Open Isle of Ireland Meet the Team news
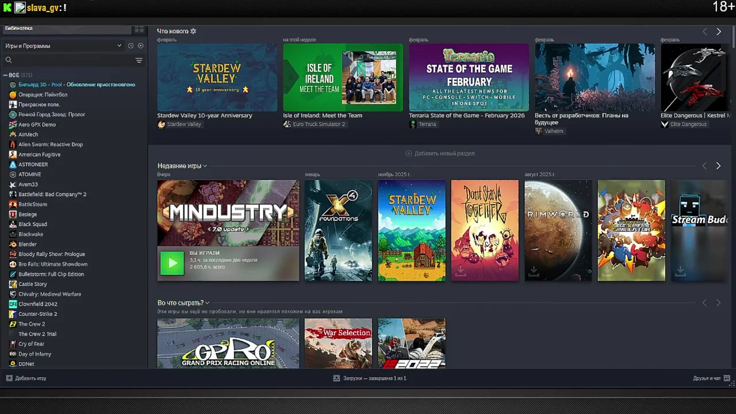The width and height of the screenshot is (736, 414). pyautogui.click(x=343, y=78)
